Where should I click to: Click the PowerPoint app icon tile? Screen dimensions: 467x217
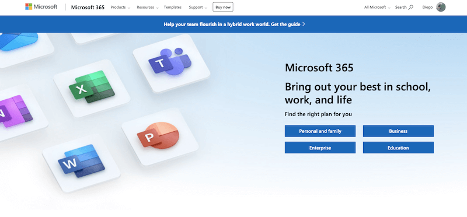(160, 136)
